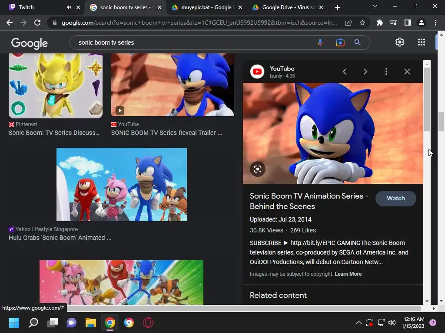Click the address bar URL
This screenshot has width=445, height=333.
199,23
